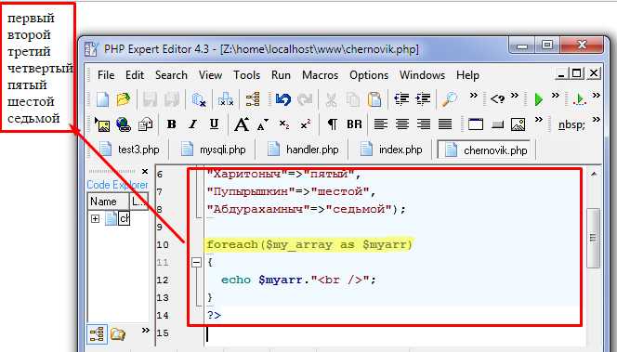The image size is (617, 352).
Task: Click the picture icon before nbsp;
Action: coord(518,124)
